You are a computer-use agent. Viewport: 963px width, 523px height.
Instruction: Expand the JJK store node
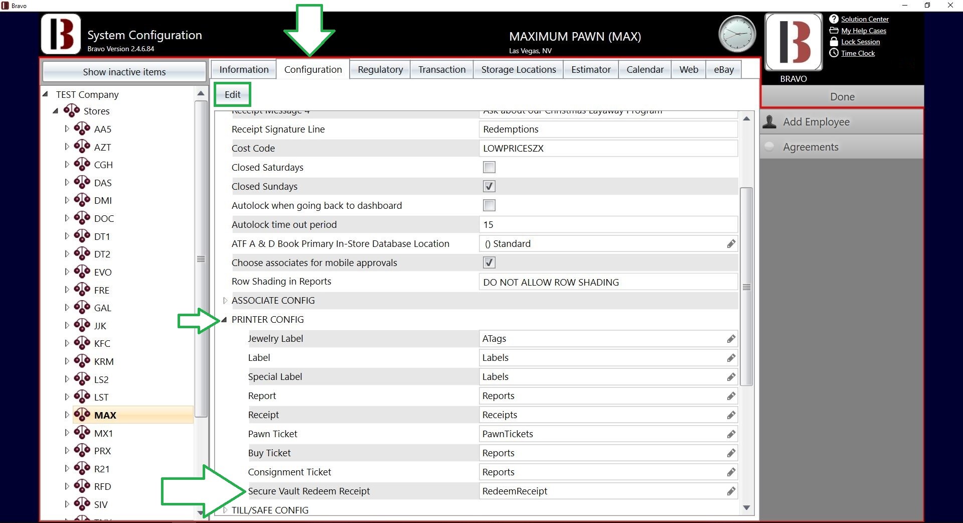coord(67,325)
